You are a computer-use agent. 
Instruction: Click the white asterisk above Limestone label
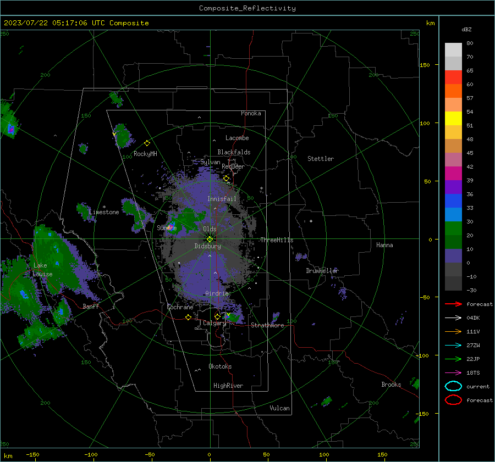tap(104, 207)
